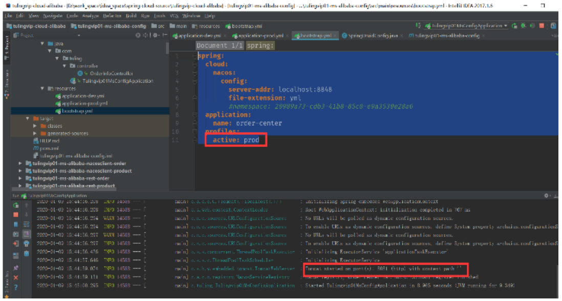The width and height of the screenshot is (562, 301).
Task: Rerun application in Run panel
Action: (16, 205)
